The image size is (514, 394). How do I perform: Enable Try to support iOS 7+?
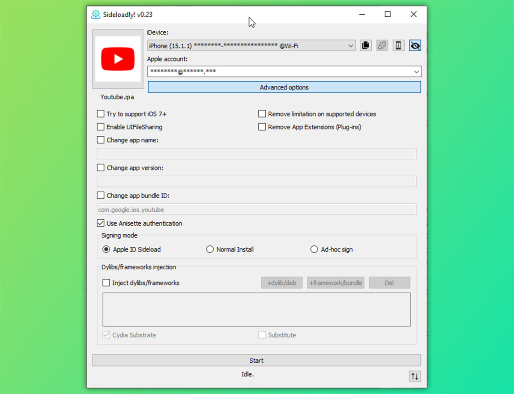tap(101, 114)
